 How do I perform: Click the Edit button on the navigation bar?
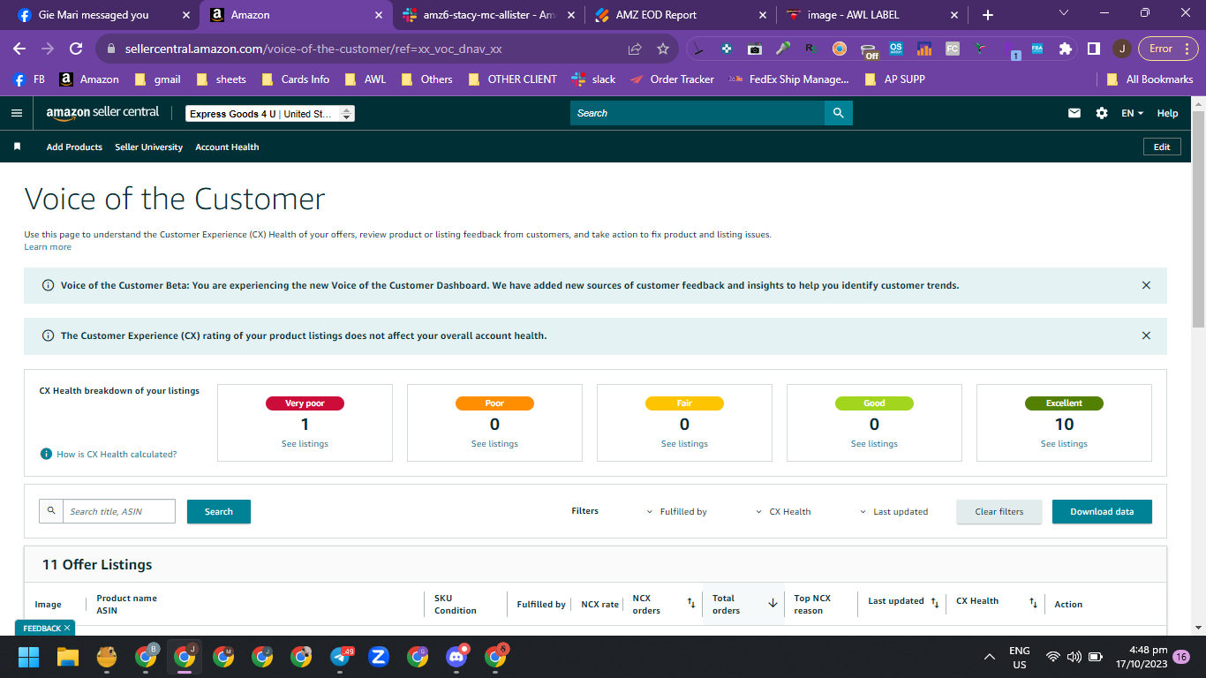click(x=1162, y=147)
